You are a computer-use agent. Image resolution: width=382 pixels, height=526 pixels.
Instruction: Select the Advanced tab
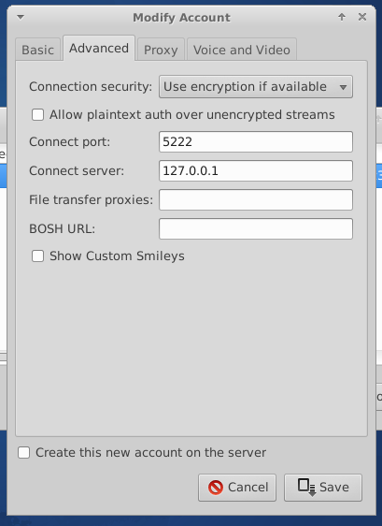click(x=99, y=49)
